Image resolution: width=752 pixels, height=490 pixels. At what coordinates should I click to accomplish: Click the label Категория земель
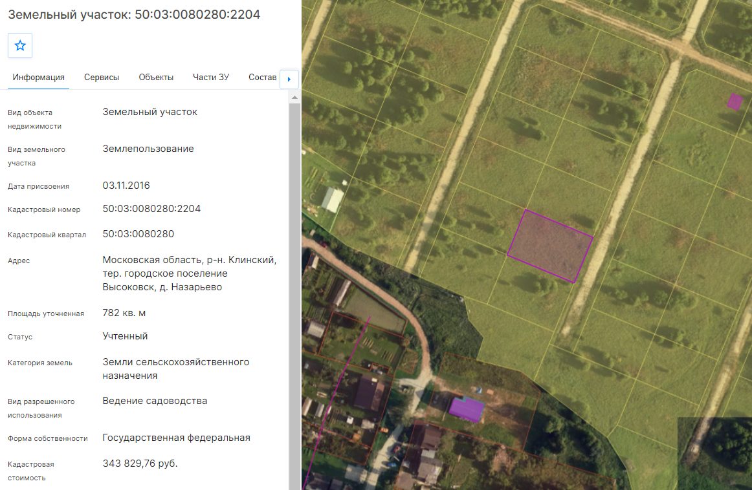(x=40, y=363)
